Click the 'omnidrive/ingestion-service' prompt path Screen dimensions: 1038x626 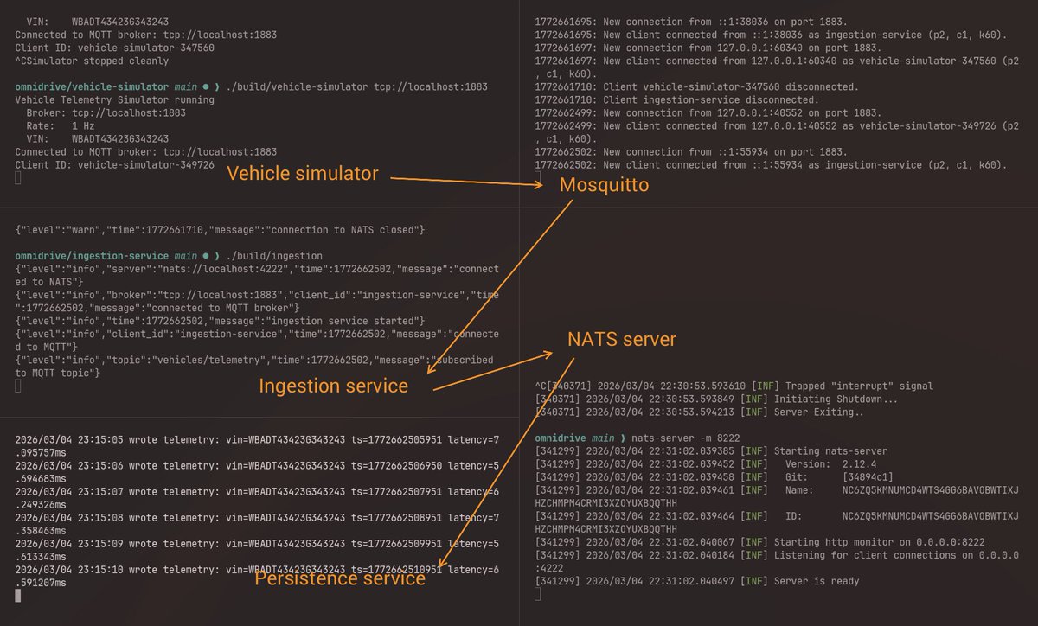point(93,256)
